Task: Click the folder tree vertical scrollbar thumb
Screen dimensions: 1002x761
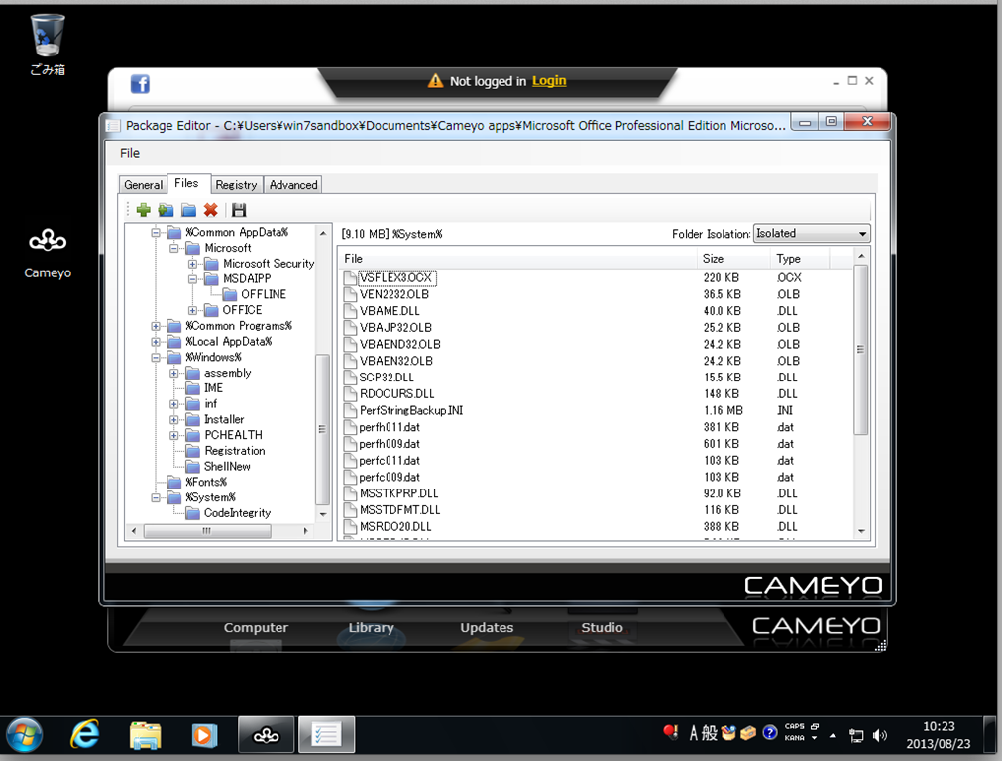Action: [322, 429]
